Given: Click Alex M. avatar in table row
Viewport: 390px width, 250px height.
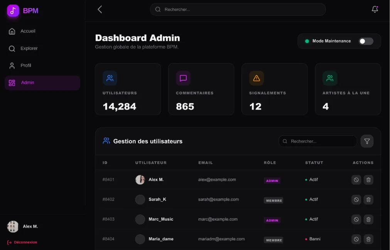Looking at the screenshot, I should point(140,180).
